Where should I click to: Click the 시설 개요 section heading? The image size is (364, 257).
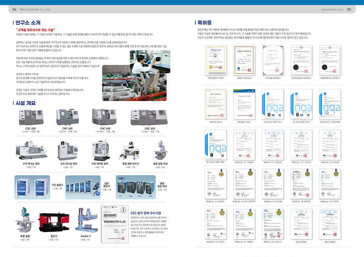click(x=25, y=103)
